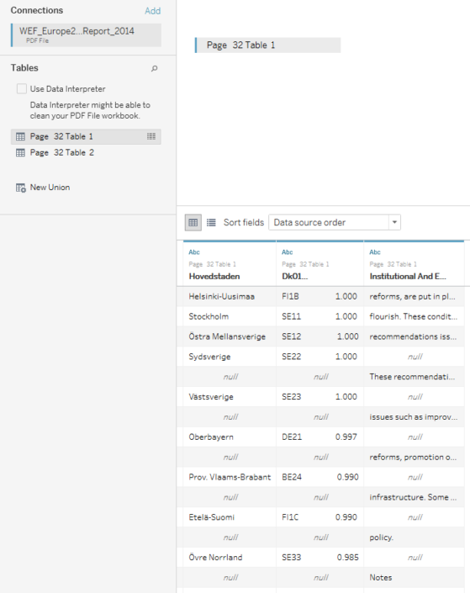Switch to metadata list view icon
The height and width of the screenshot is (593, 470).
[211, 222]
